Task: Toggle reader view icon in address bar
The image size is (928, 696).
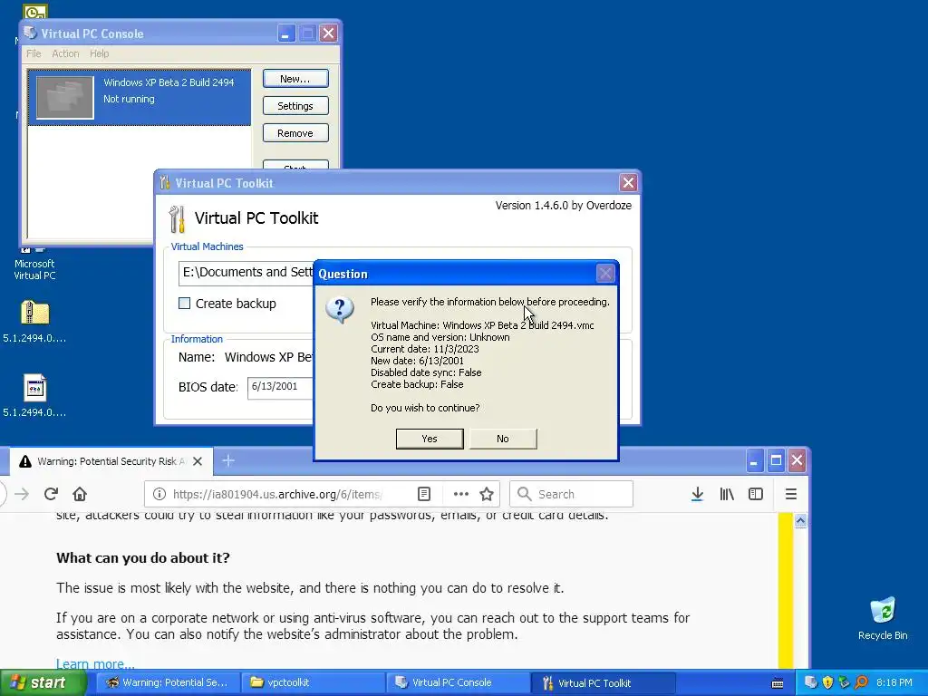Action: point(424,494)
